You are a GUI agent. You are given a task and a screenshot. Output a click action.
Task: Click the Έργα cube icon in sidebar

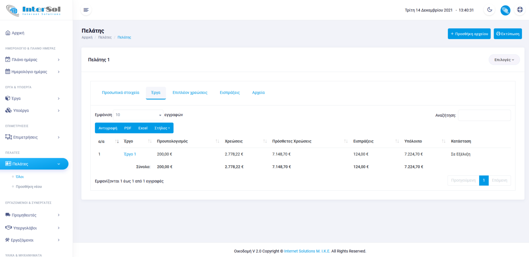coord(8,99)
